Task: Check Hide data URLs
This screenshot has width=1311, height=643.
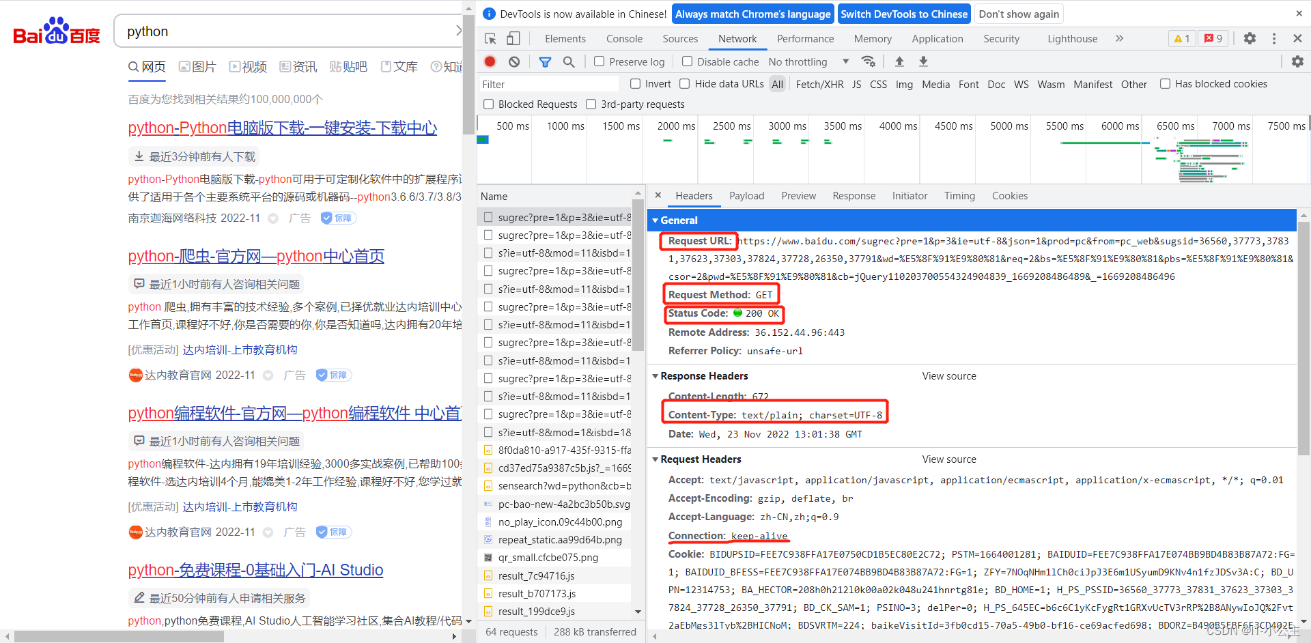Action: coord(684,84)
